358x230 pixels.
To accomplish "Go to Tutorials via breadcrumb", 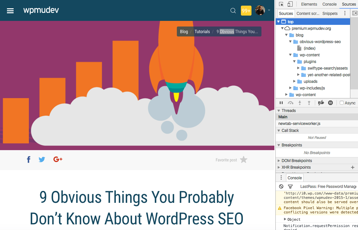I will tap(202, 32).
